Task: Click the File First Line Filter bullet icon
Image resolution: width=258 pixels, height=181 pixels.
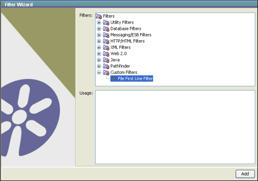Action: [x=113, y=78]
